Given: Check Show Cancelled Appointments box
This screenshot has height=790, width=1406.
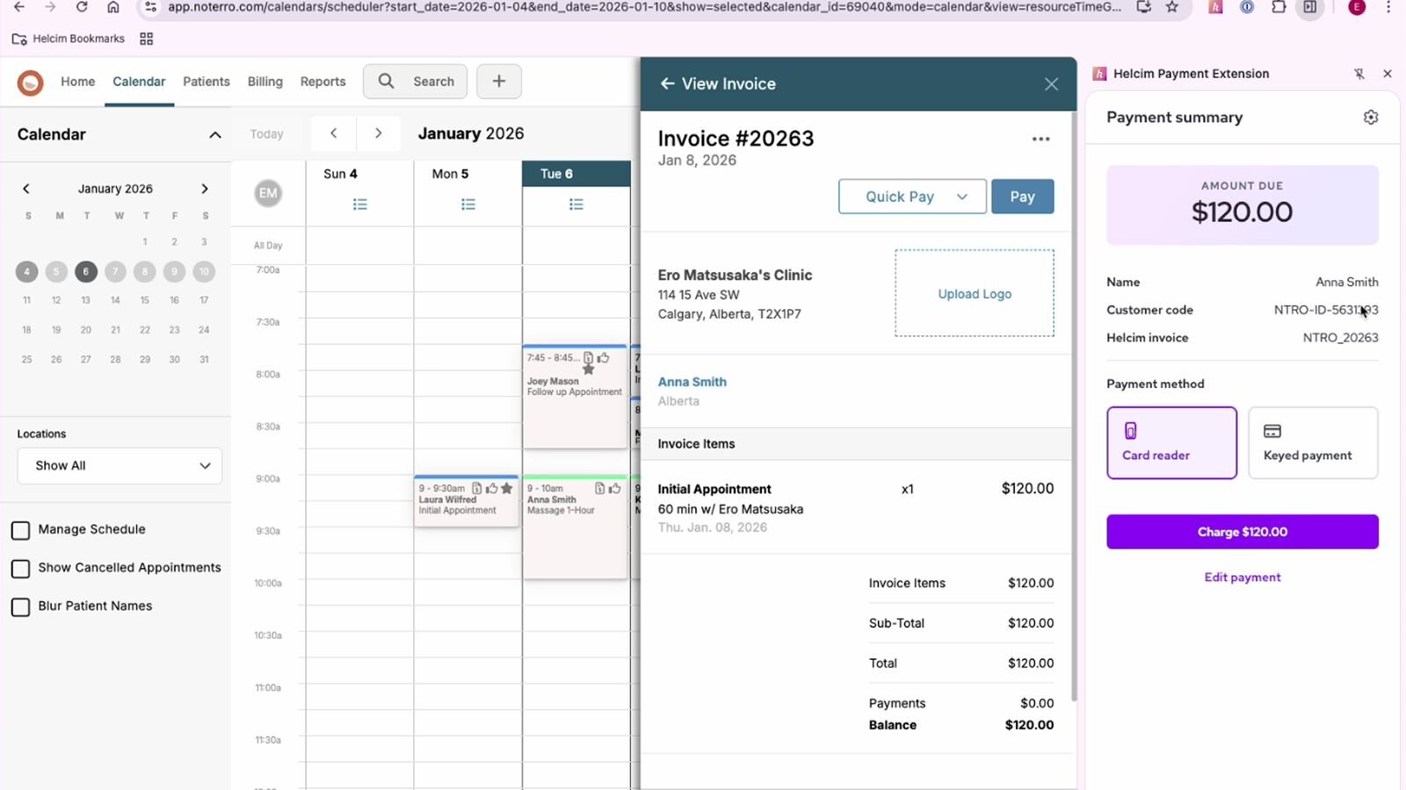Looking at the screenshot, I should point(21,569).
